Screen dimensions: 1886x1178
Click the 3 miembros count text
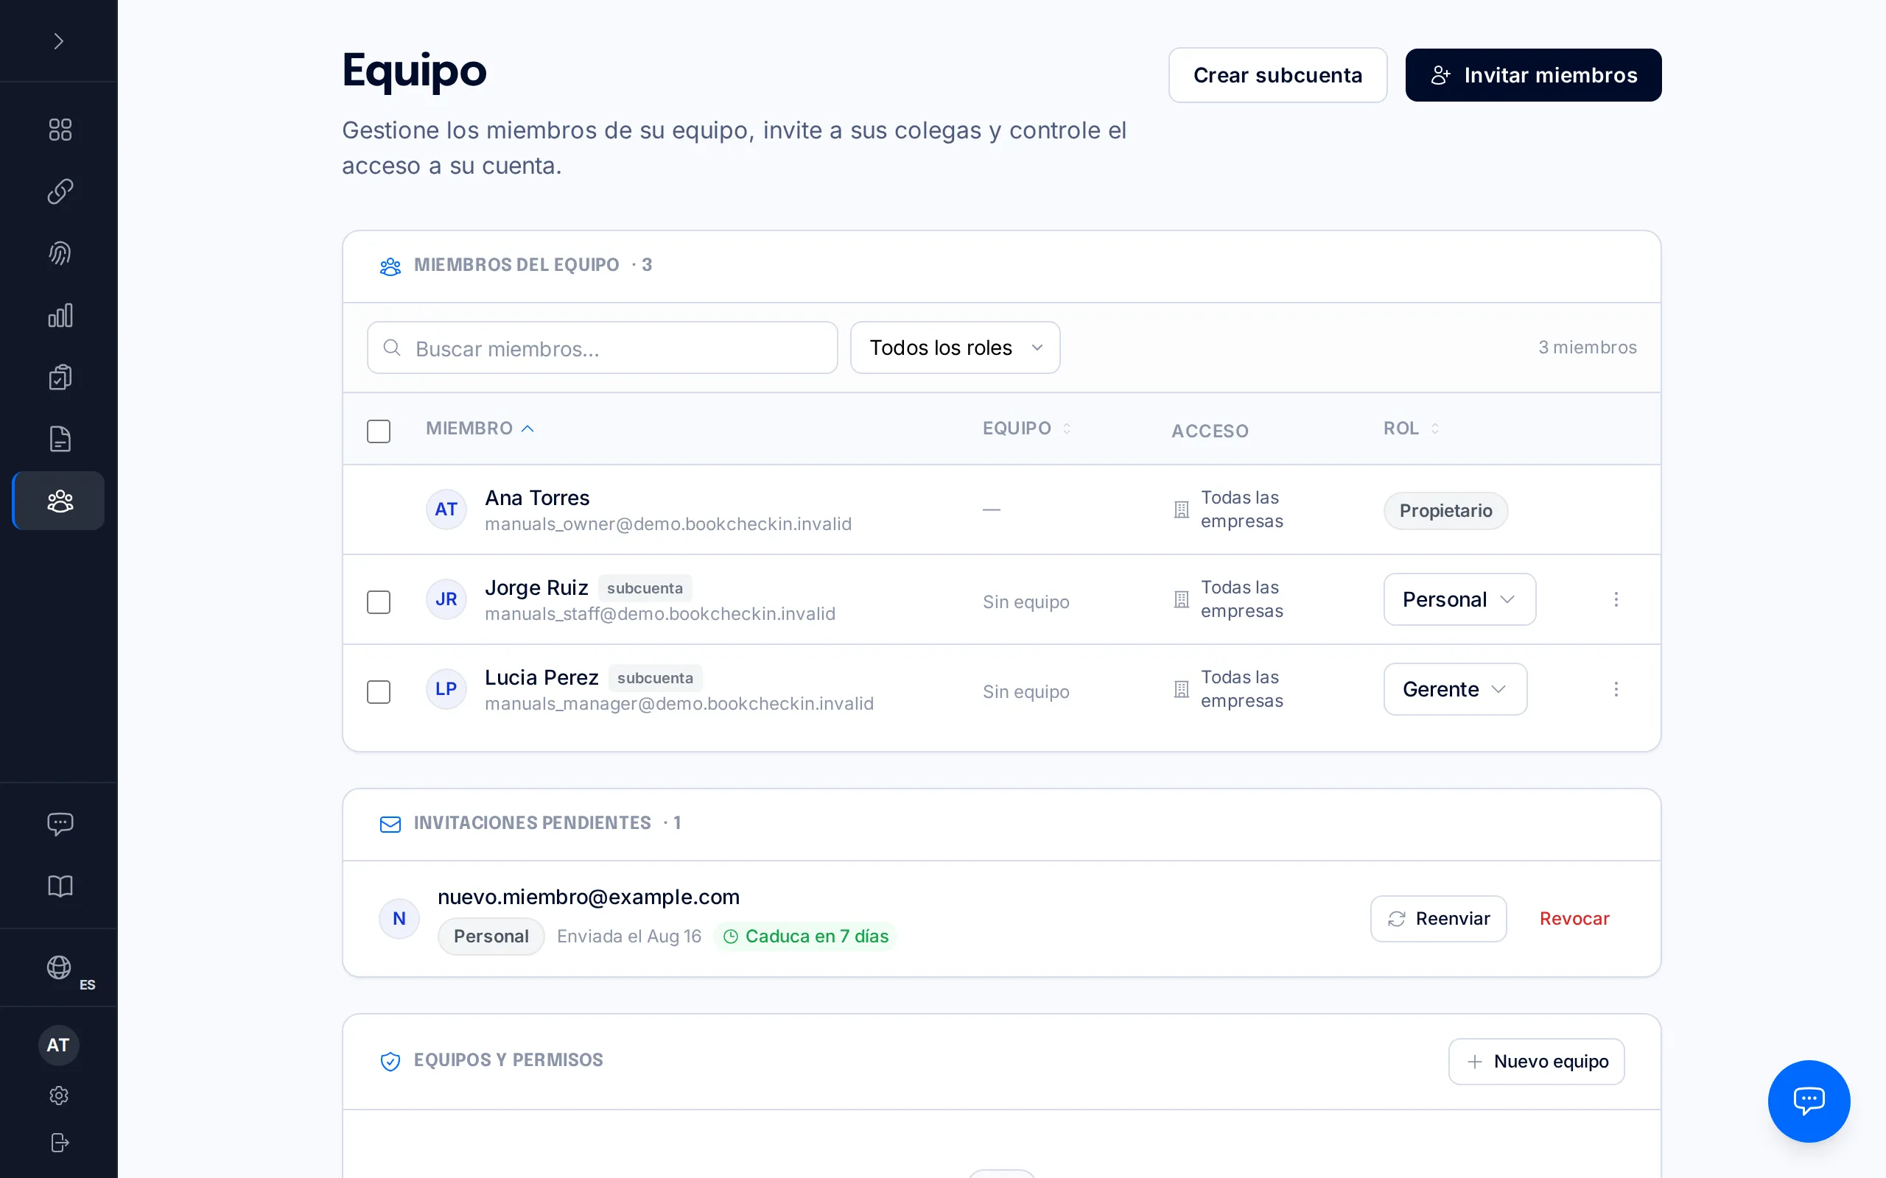pos(1588,348)
